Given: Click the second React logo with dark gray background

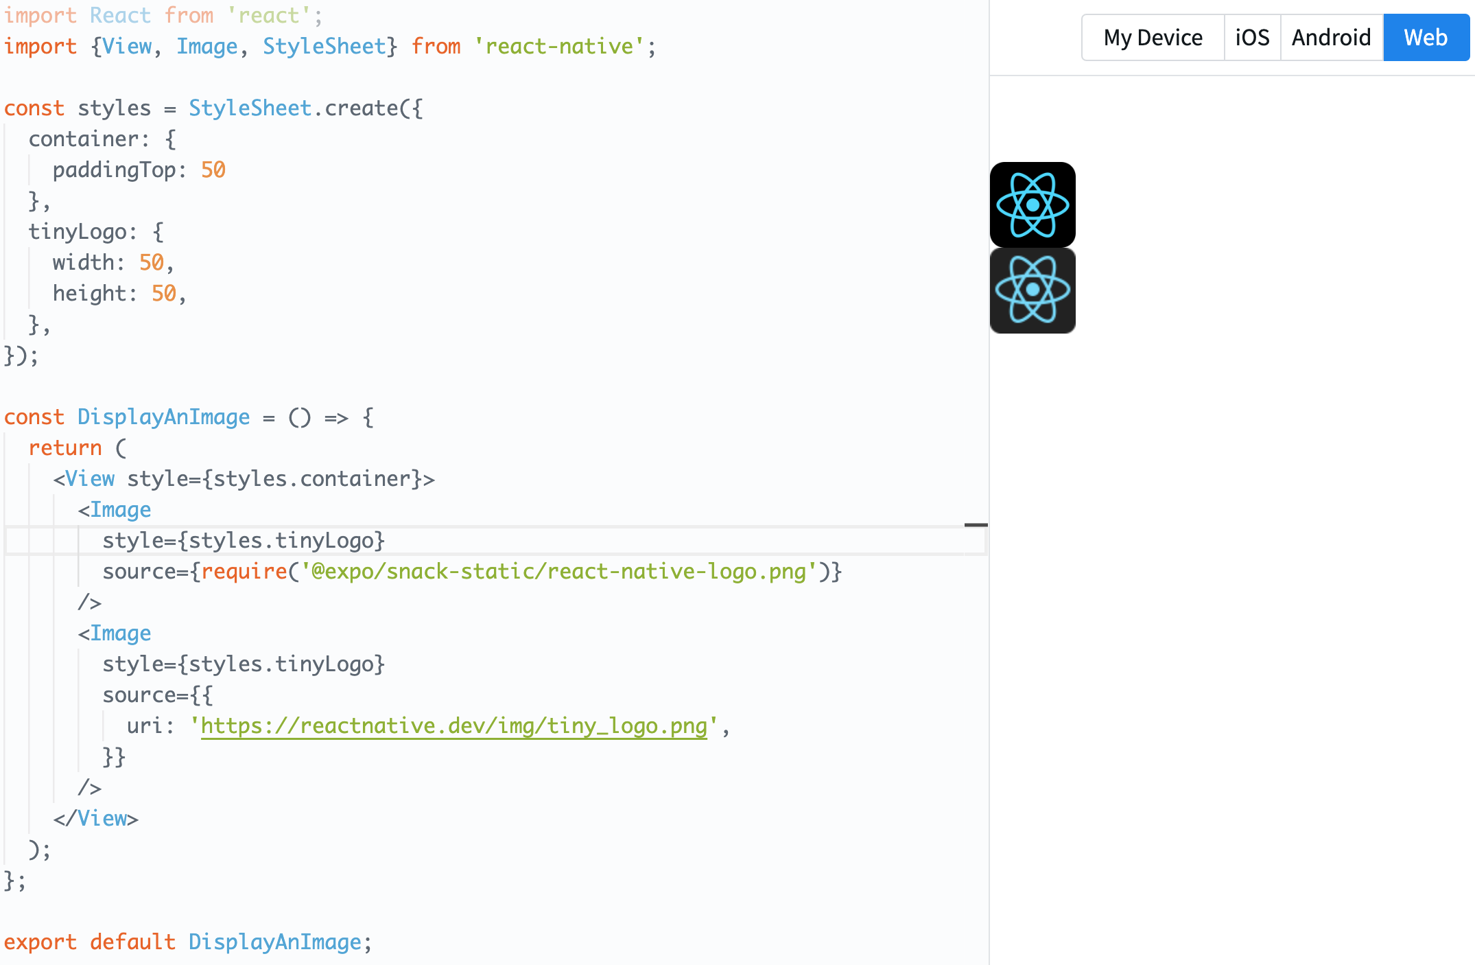Looking at the screenshot, I should (1032, 290).
